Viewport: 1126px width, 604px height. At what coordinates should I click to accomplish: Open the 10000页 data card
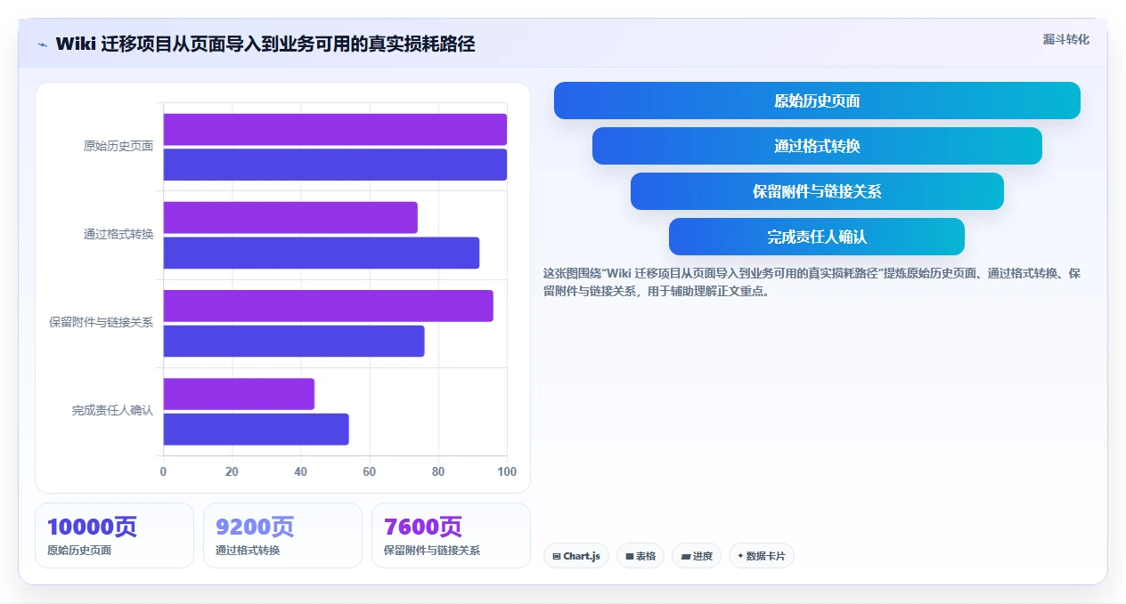(114, 536)
